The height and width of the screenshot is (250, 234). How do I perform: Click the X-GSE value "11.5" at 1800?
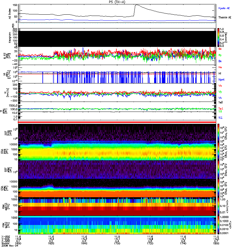[216, 237]
